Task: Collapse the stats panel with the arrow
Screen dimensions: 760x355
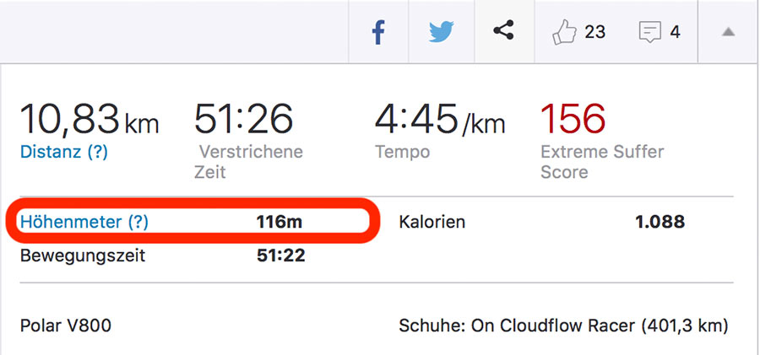Action: (728, 33)
